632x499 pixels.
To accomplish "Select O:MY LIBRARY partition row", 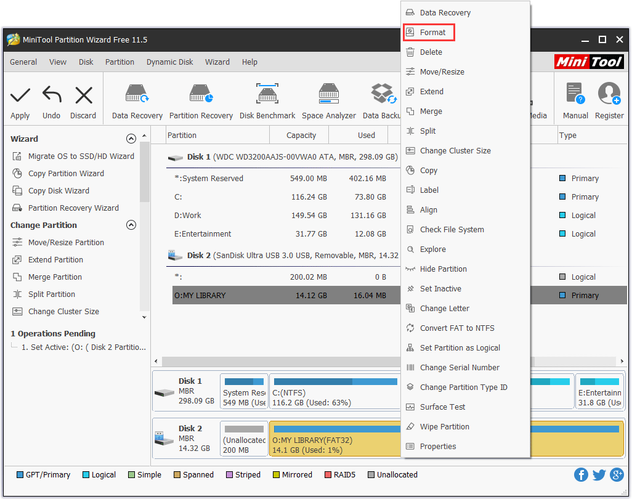I will click(286, 296).
